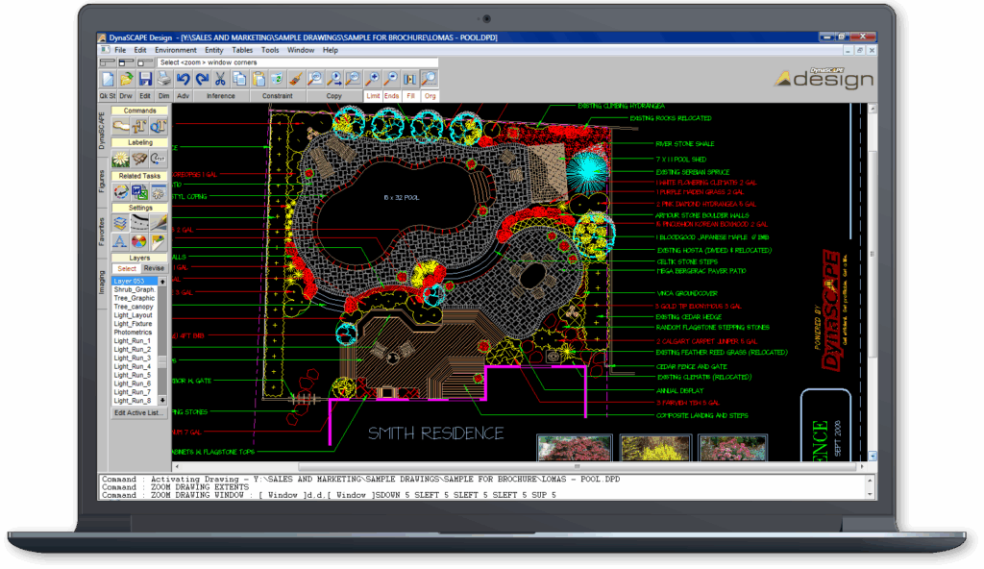The image size is (984, 569).
Task: Undo the last action
Action: click(184, 79)
